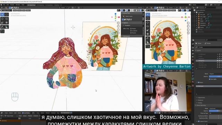The image size is (222, 125).
Task: Click the Select Lasso active tool icon in sidebar
Action: [x=123, y=16]
